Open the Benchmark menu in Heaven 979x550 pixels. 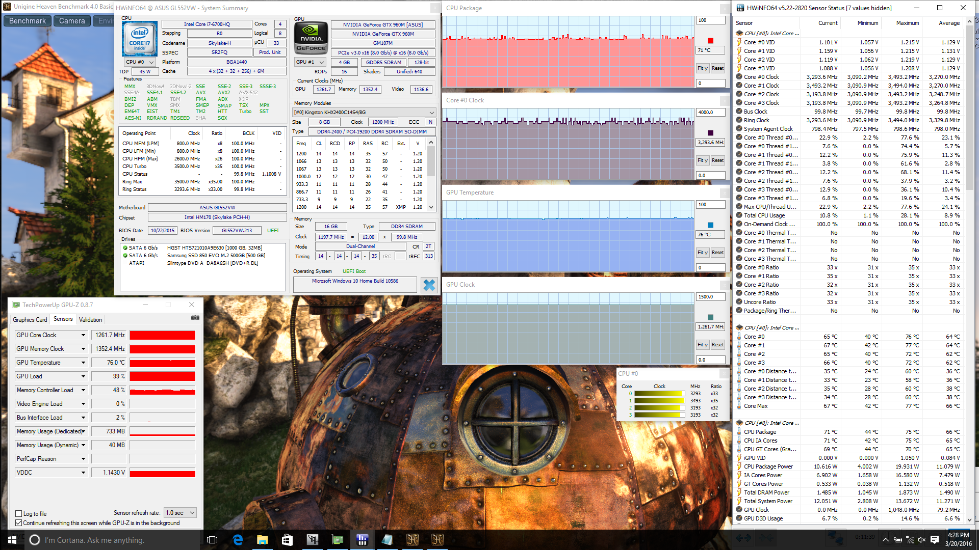click(28, 21)
